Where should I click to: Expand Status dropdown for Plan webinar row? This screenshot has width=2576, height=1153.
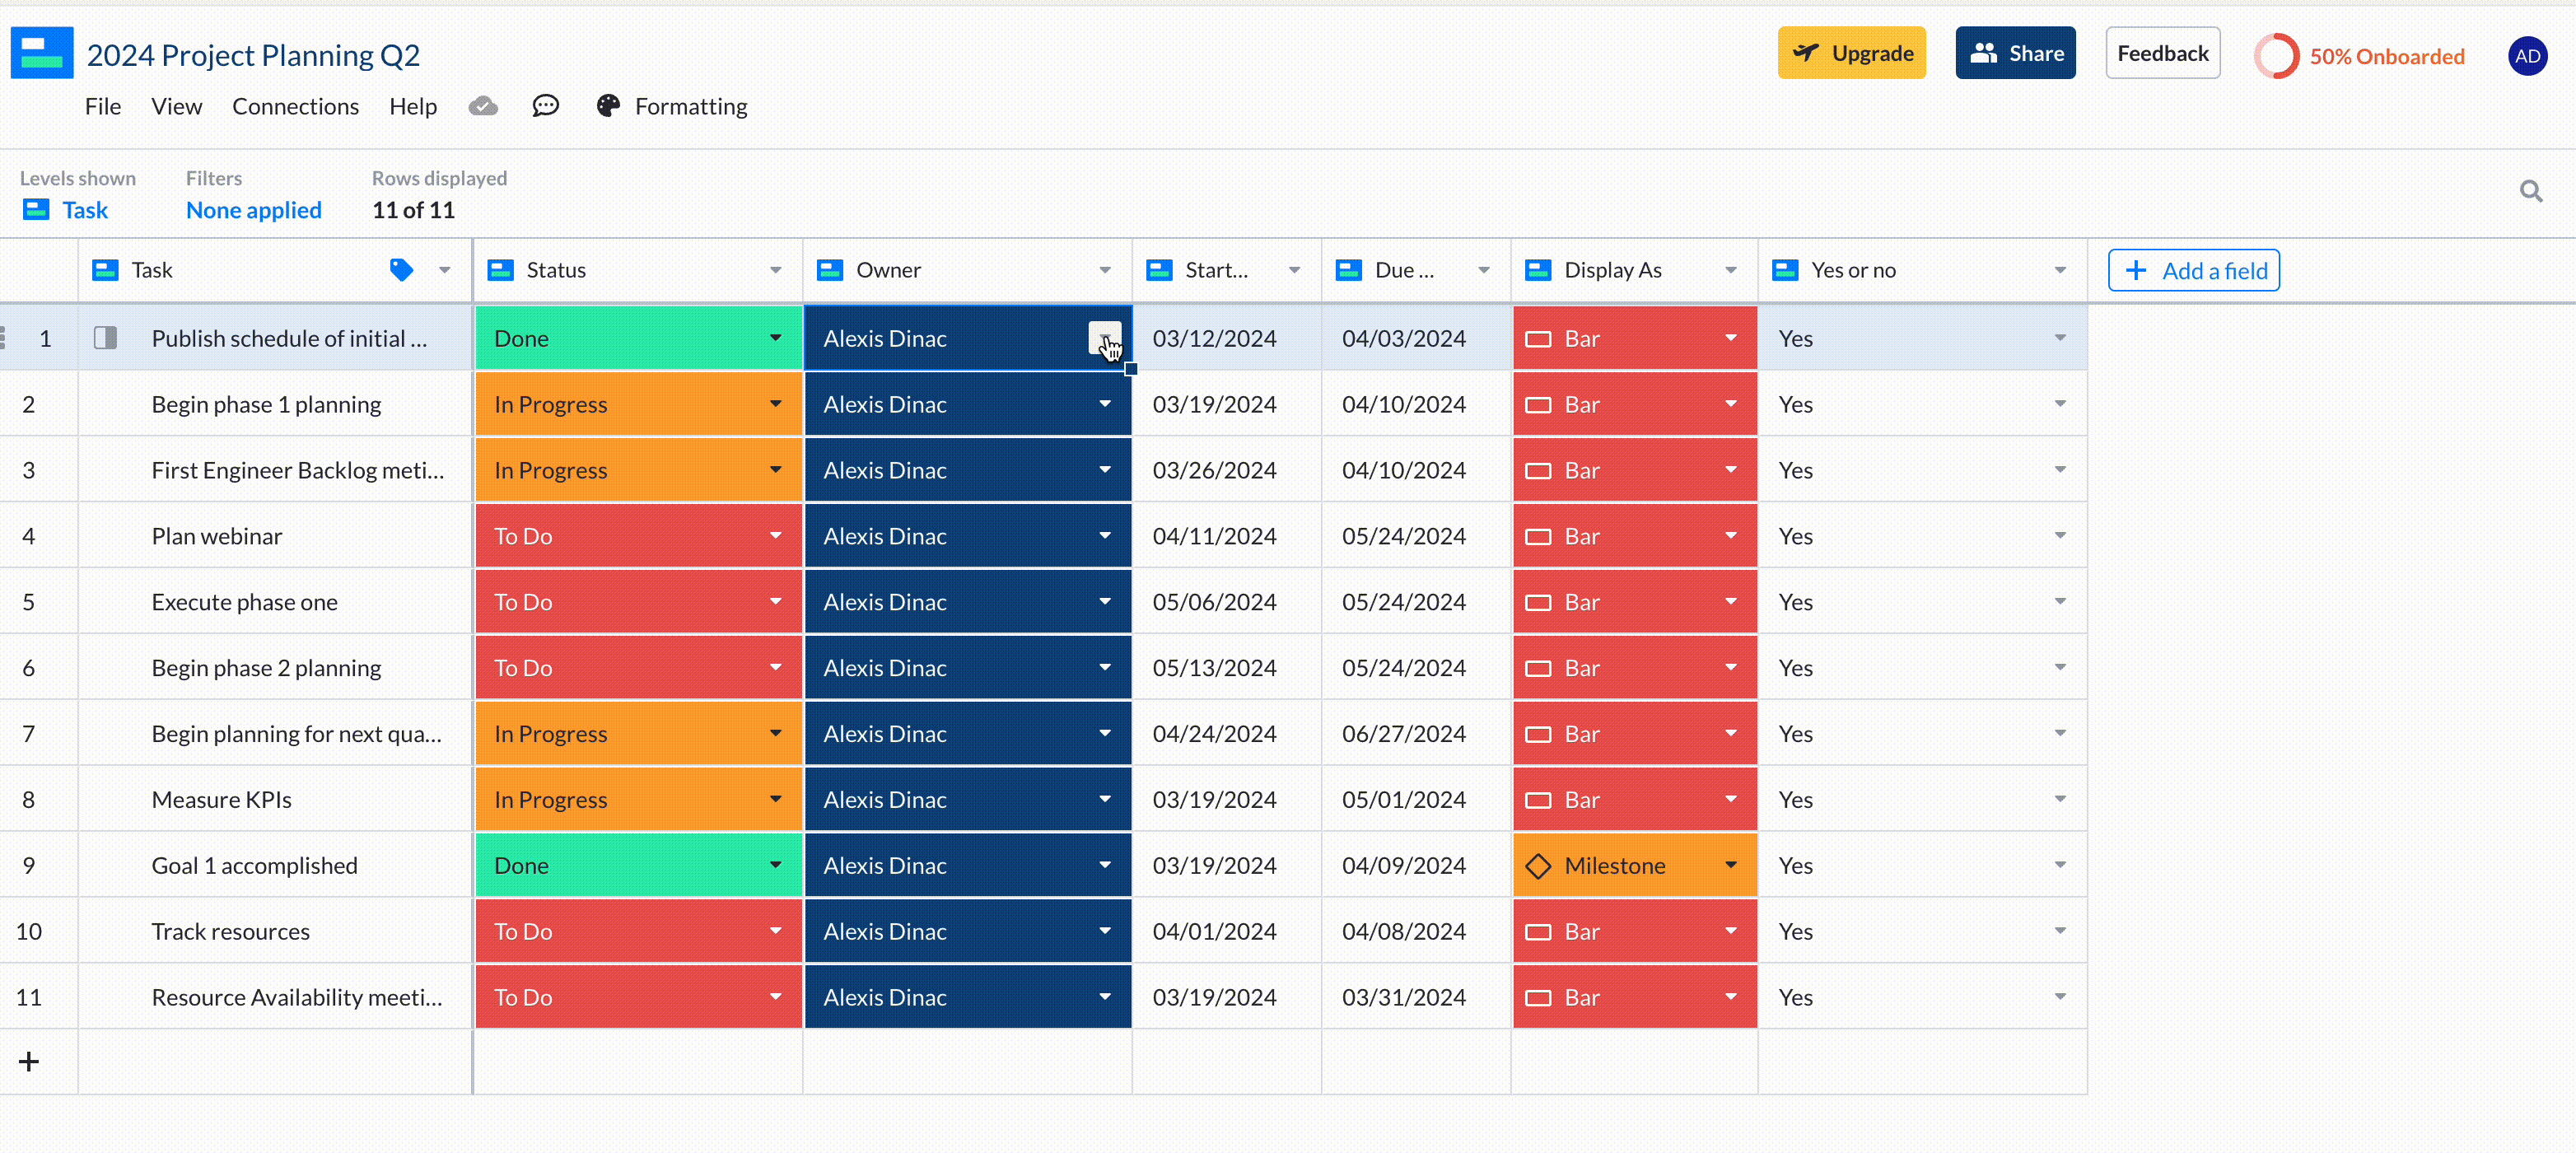(x=775, y=536)
